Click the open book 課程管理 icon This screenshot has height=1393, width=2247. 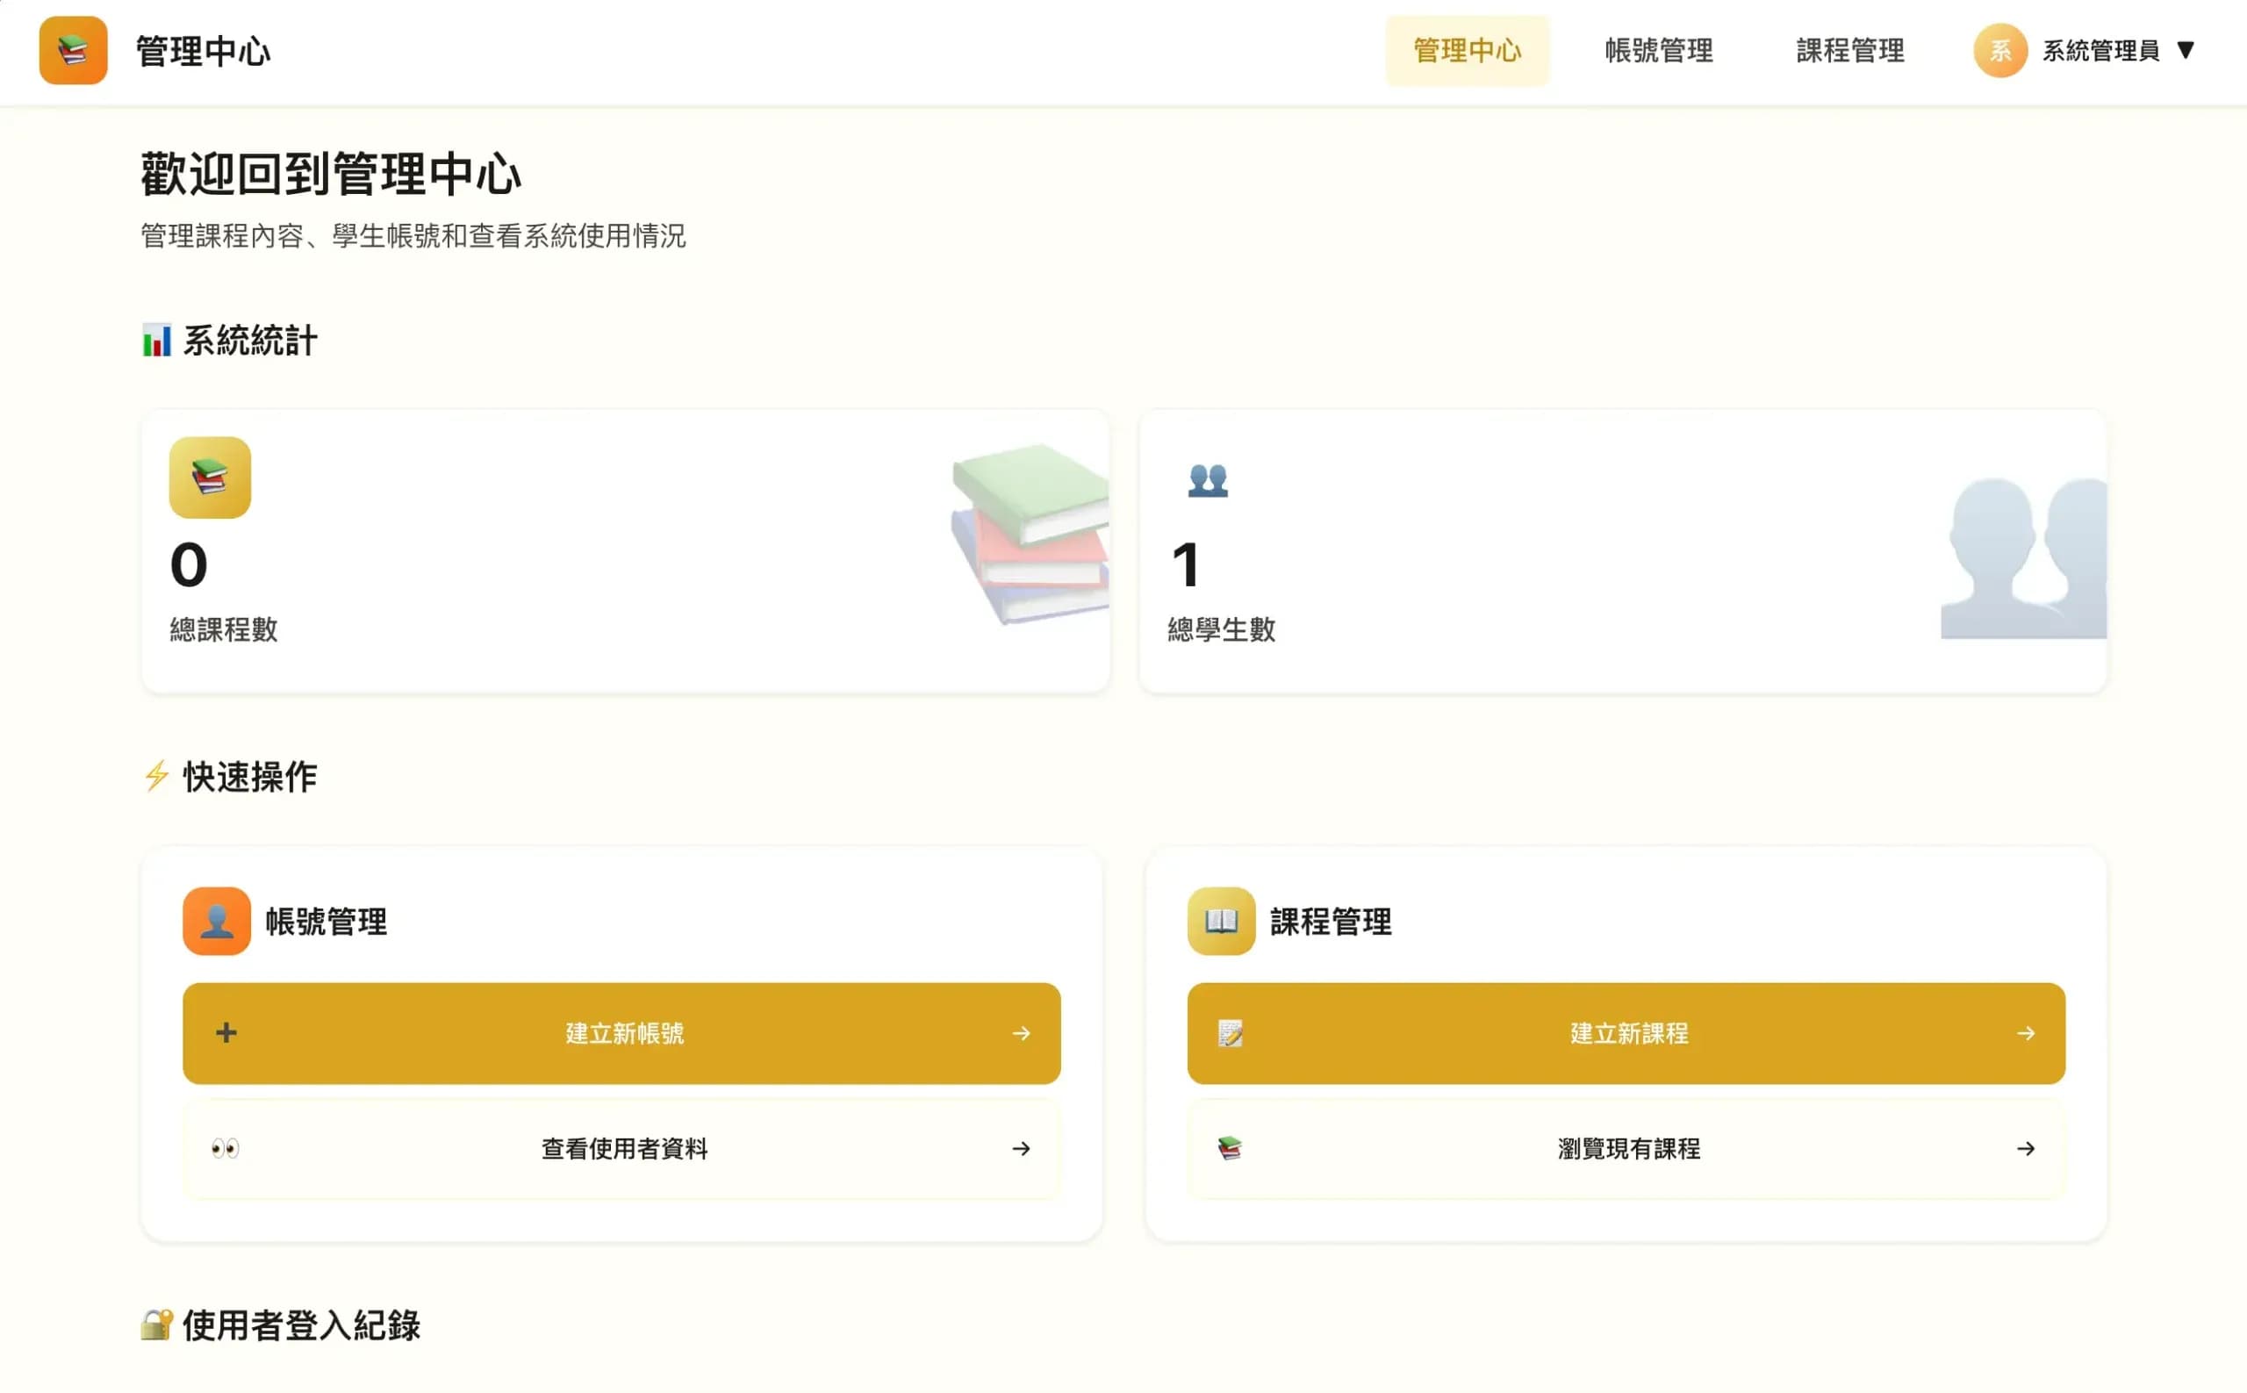click(1221, 921)
